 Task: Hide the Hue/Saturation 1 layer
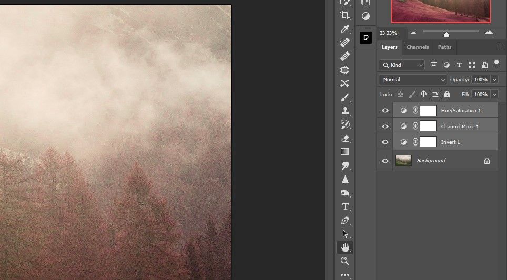tap(385, 110)
